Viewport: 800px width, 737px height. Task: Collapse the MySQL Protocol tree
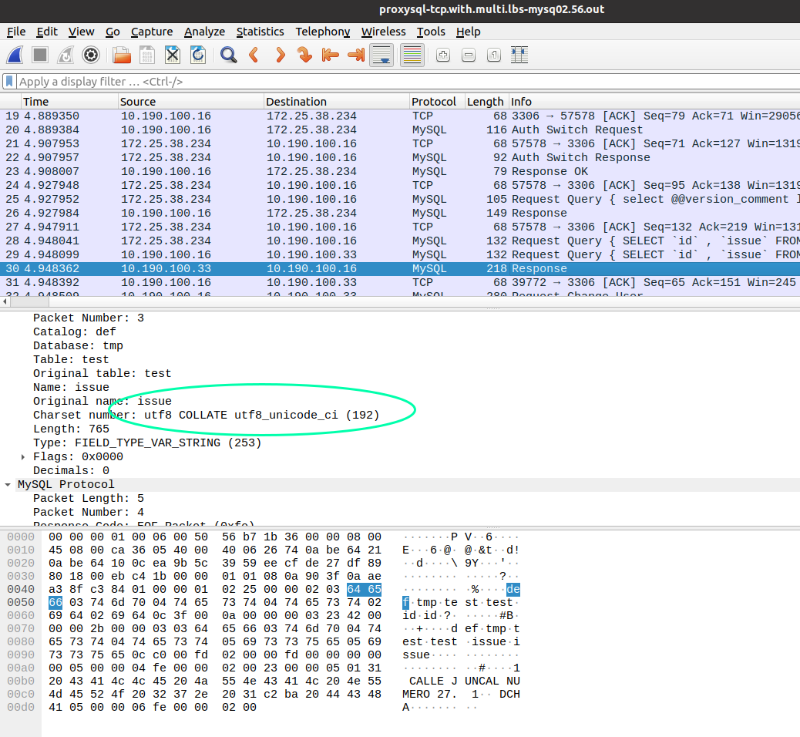(8, 484)
